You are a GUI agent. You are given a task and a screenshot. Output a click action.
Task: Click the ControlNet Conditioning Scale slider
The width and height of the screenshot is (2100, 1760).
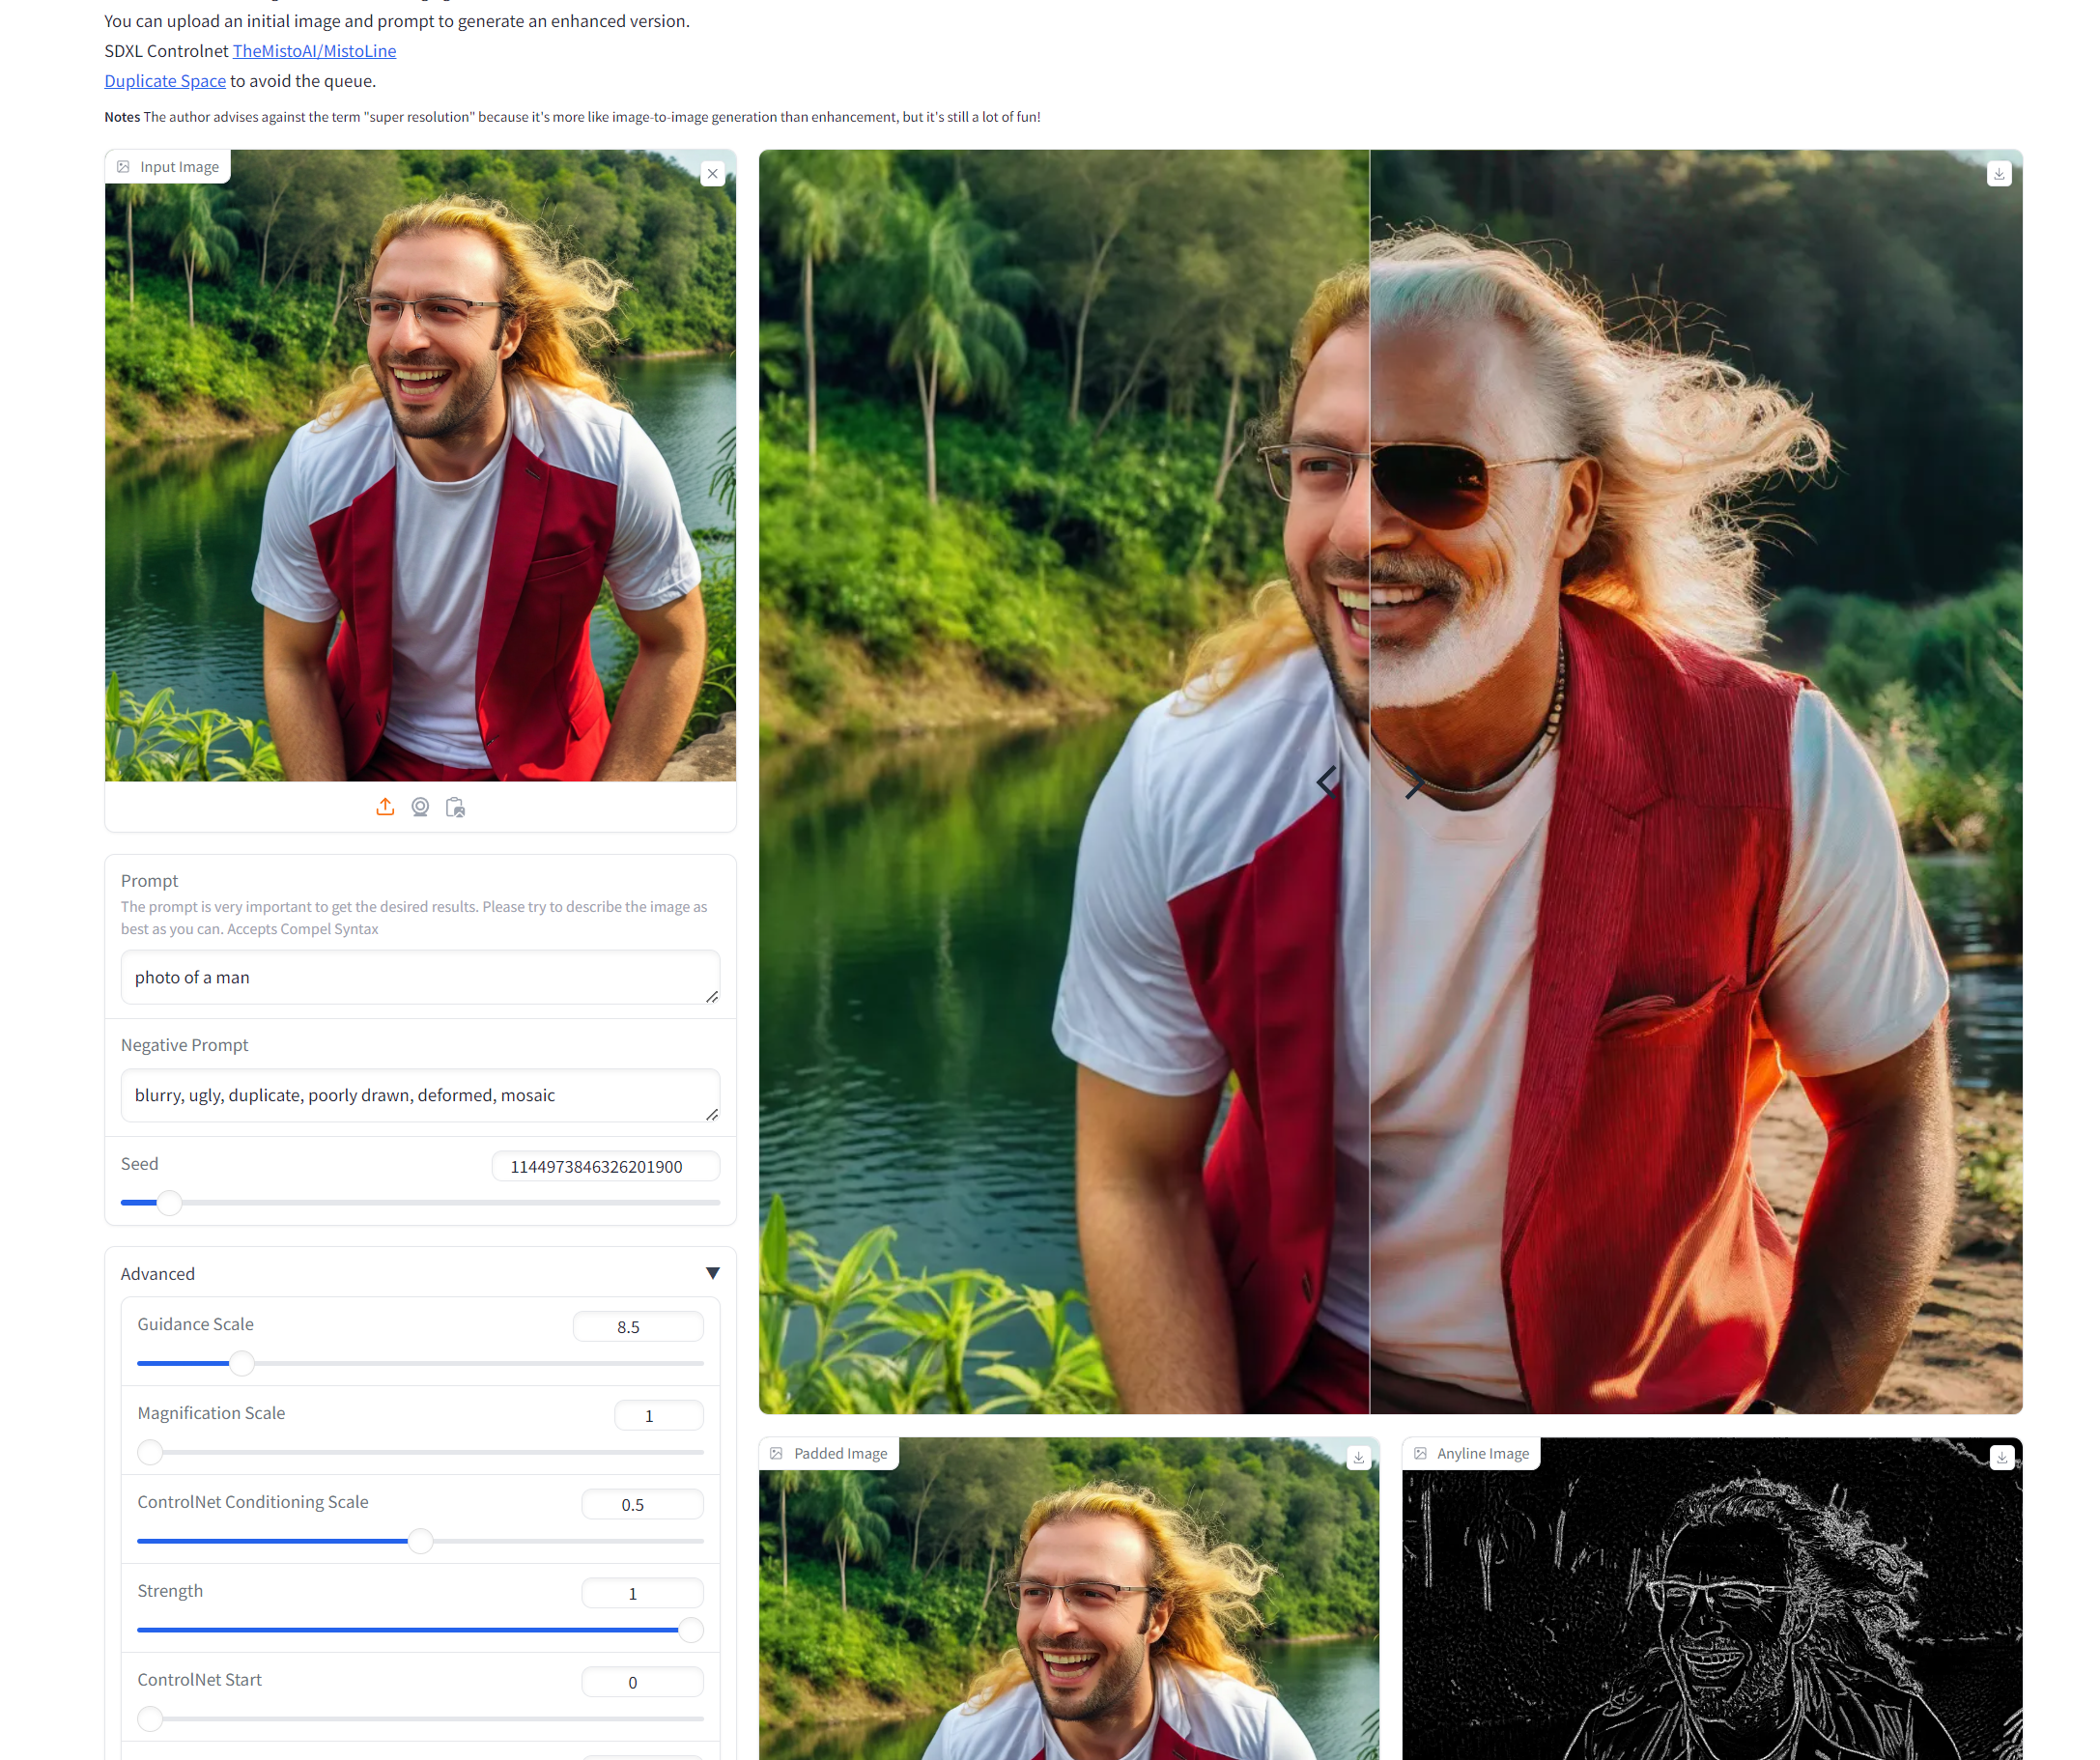[421, 1541]
